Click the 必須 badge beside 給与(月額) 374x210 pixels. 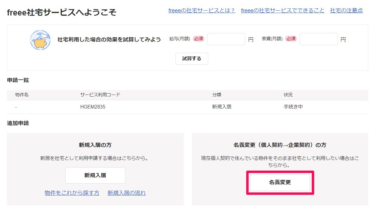[199, 39]
